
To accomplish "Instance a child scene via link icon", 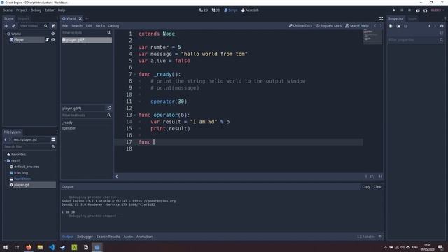I will pyautogui.click(x=14, y=26).
